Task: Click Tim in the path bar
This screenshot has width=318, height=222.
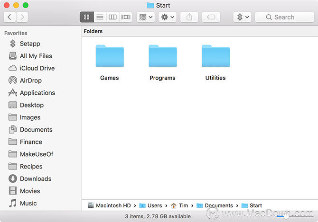Action: click(179, 205)
